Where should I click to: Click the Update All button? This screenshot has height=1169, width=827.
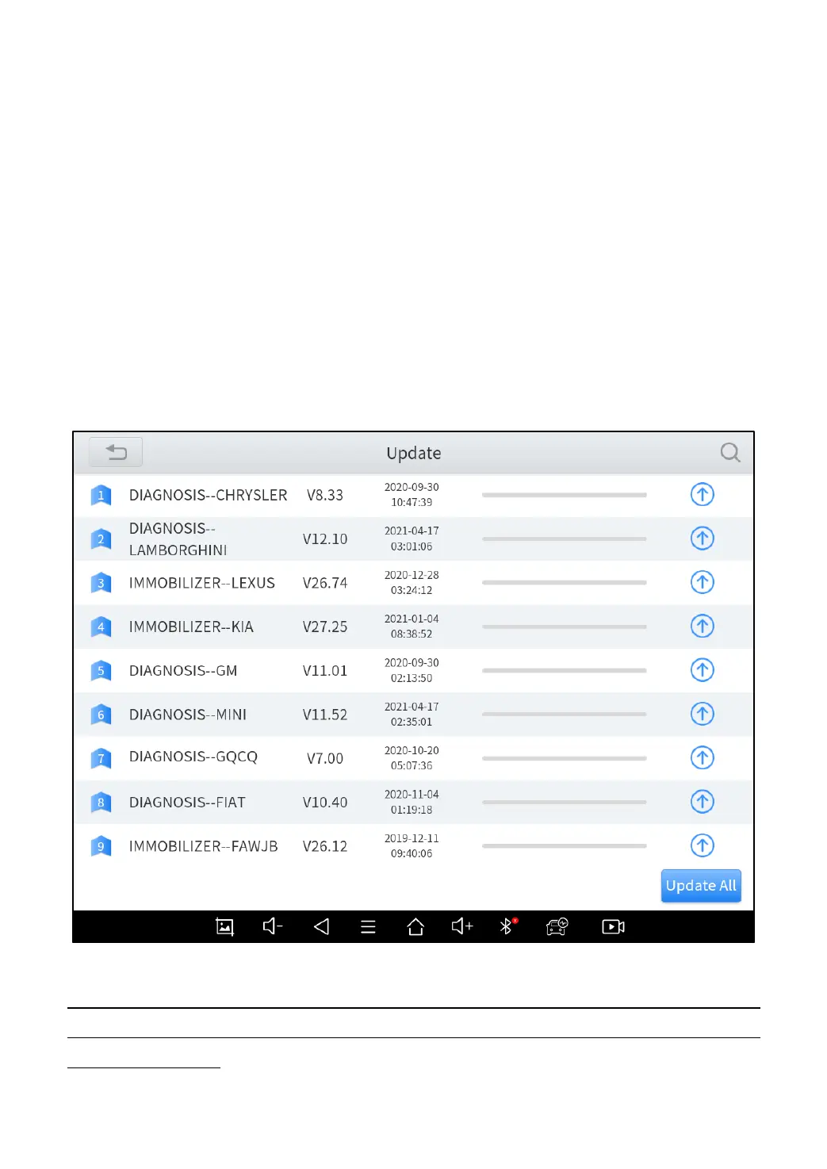(x=701, y=886)
